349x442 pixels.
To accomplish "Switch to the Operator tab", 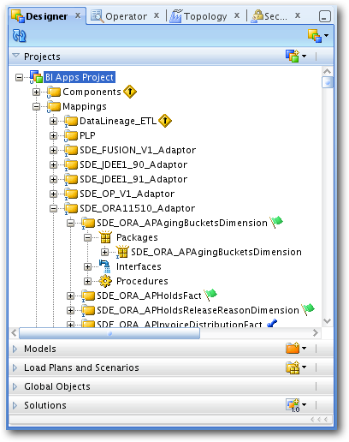I will coord(126,16).
